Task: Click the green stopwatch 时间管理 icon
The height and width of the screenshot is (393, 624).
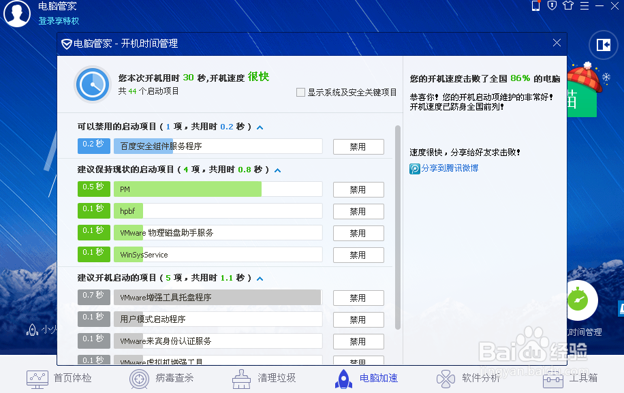Action: 578,300
